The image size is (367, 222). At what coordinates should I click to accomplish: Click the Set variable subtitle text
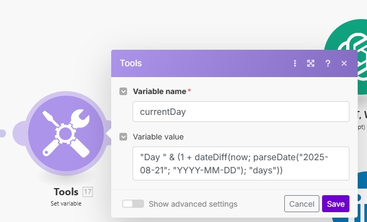tap(66, 203)
